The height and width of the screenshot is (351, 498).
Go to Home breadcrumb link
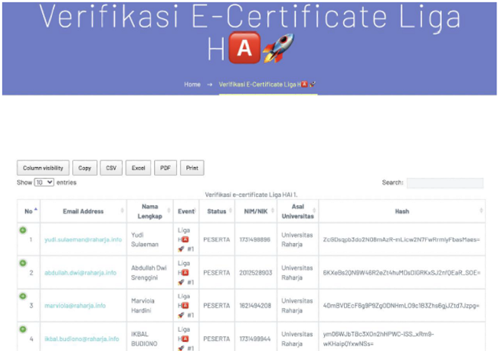click(192, 84)
